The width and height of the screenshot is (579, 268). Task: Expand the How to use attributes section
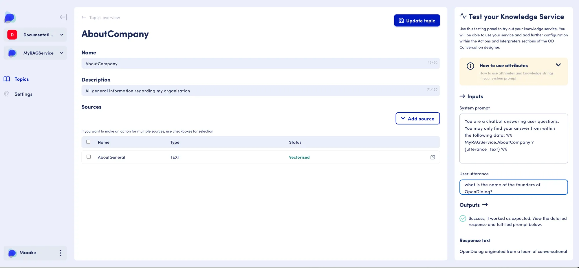558,65
